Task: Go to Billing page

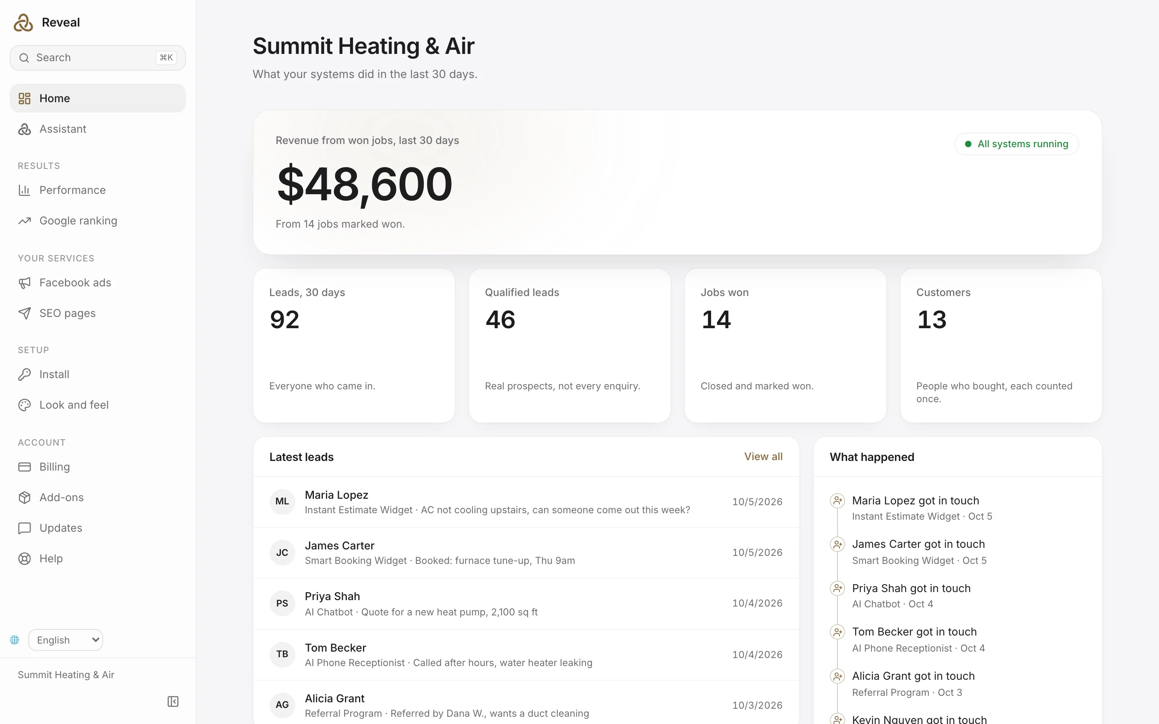Action: pos(98,467)
